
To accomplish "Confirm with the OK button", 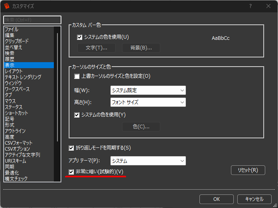I will click(x=217, y=199).
